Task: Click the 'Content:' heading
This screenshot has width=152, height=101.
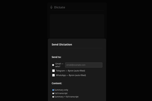Action: coord(57,83)
